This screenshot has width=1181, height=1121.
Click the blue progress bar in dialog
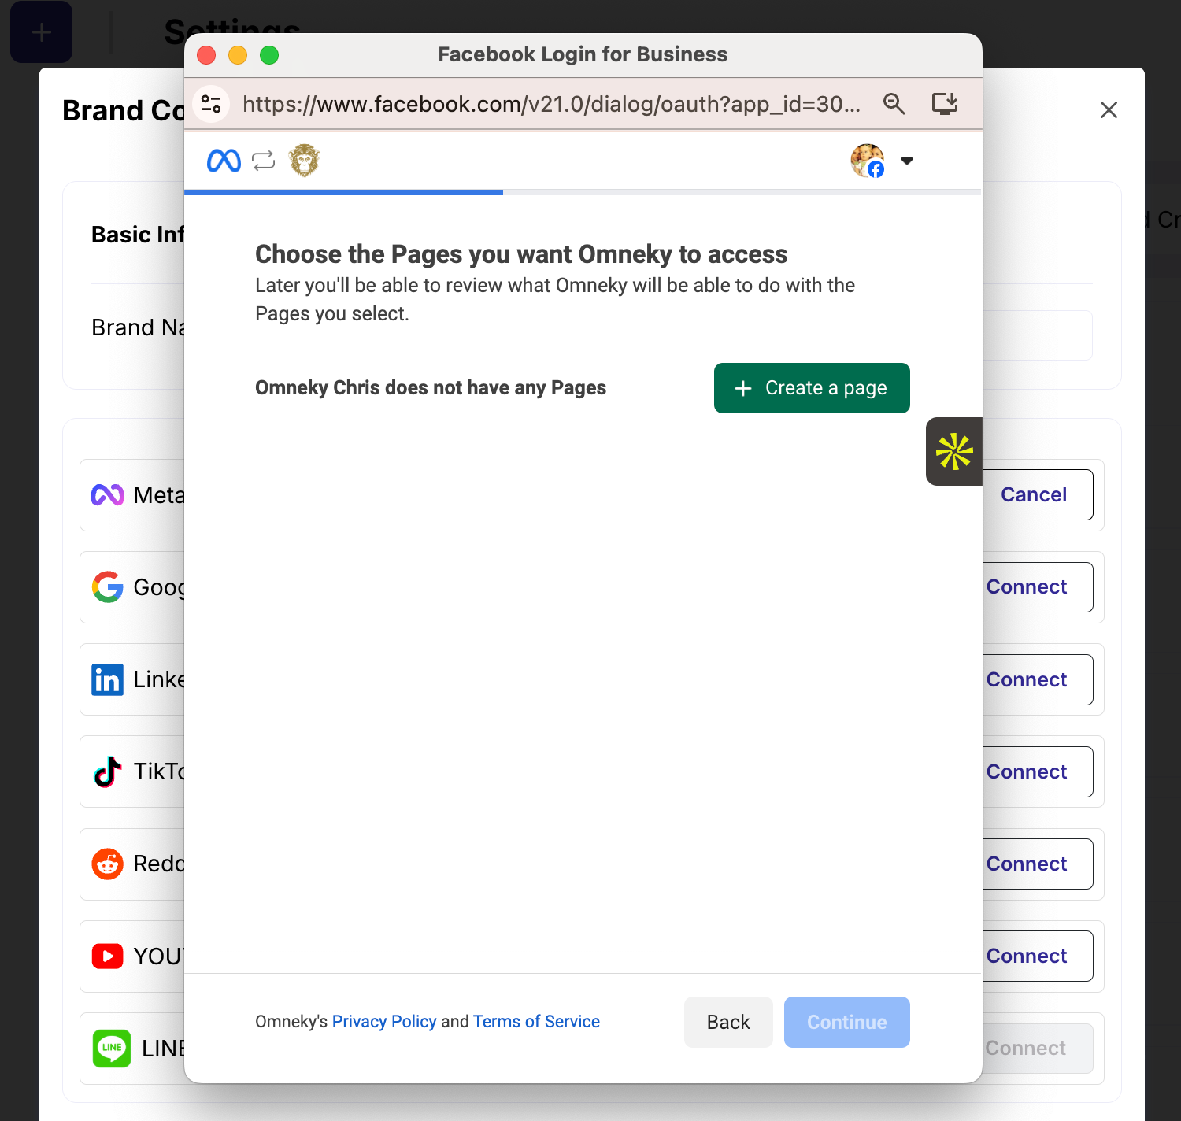[x=343, y=192]
